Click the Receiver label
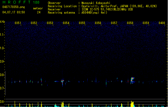Viewport: 168px width, 107px height. point(54,9)
